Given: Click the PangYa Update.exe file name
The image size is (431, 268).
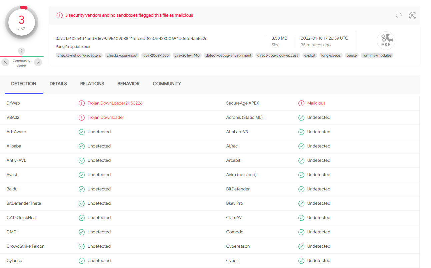Looking at the screenshot, I should pyautogui.click(x=73, y=47).
